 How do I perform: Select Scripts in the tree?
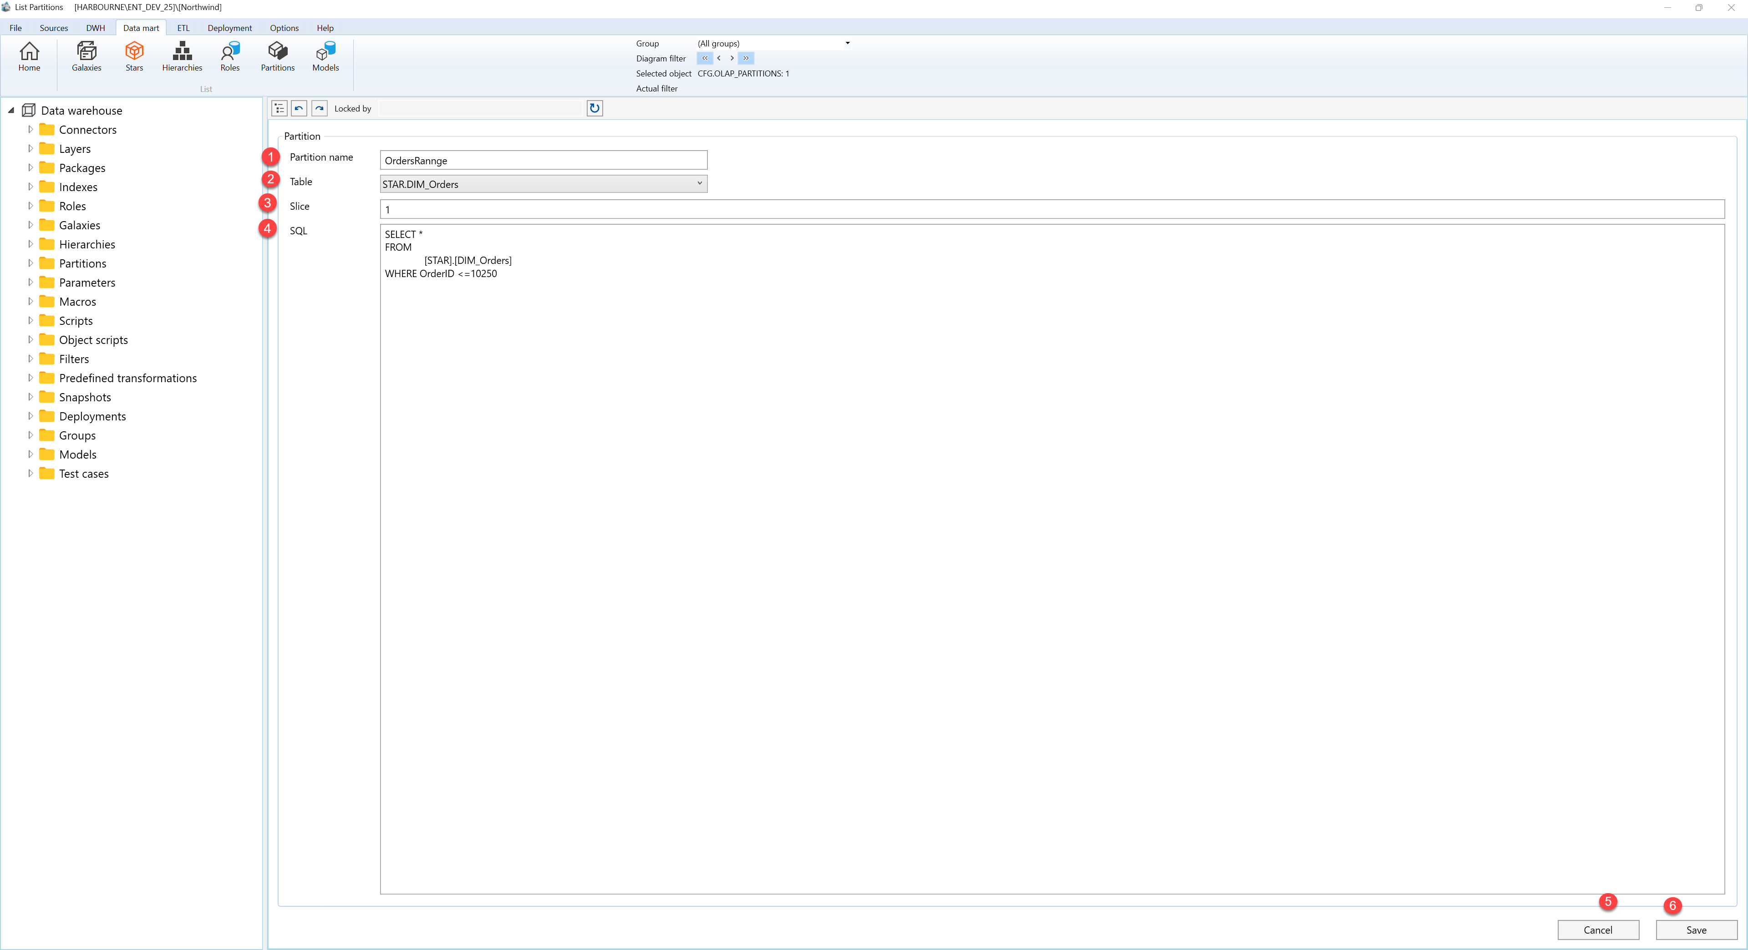76,320
